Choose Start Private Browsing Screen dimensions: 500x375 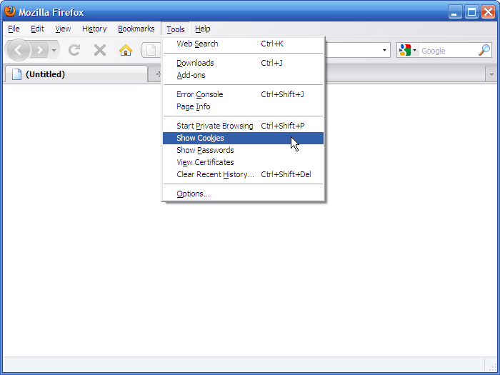[243, 126]
